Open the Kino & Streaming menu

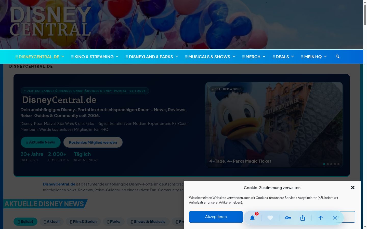click(x=92, y=57)
